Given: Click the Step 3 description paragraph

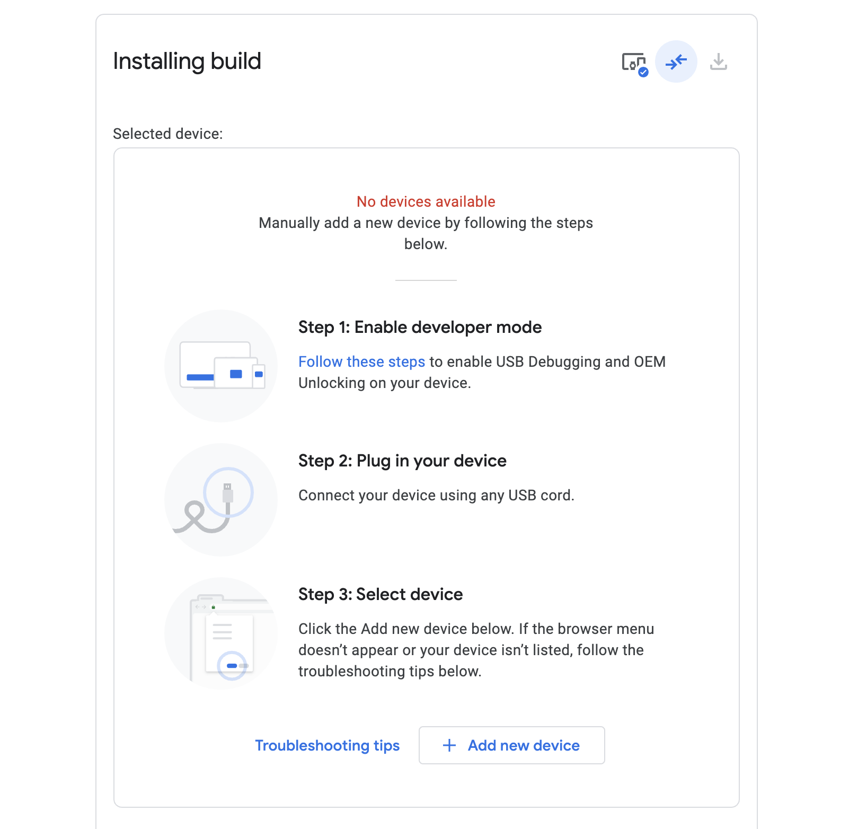Looking at the screenshot, I should click(x=476, y=650).
